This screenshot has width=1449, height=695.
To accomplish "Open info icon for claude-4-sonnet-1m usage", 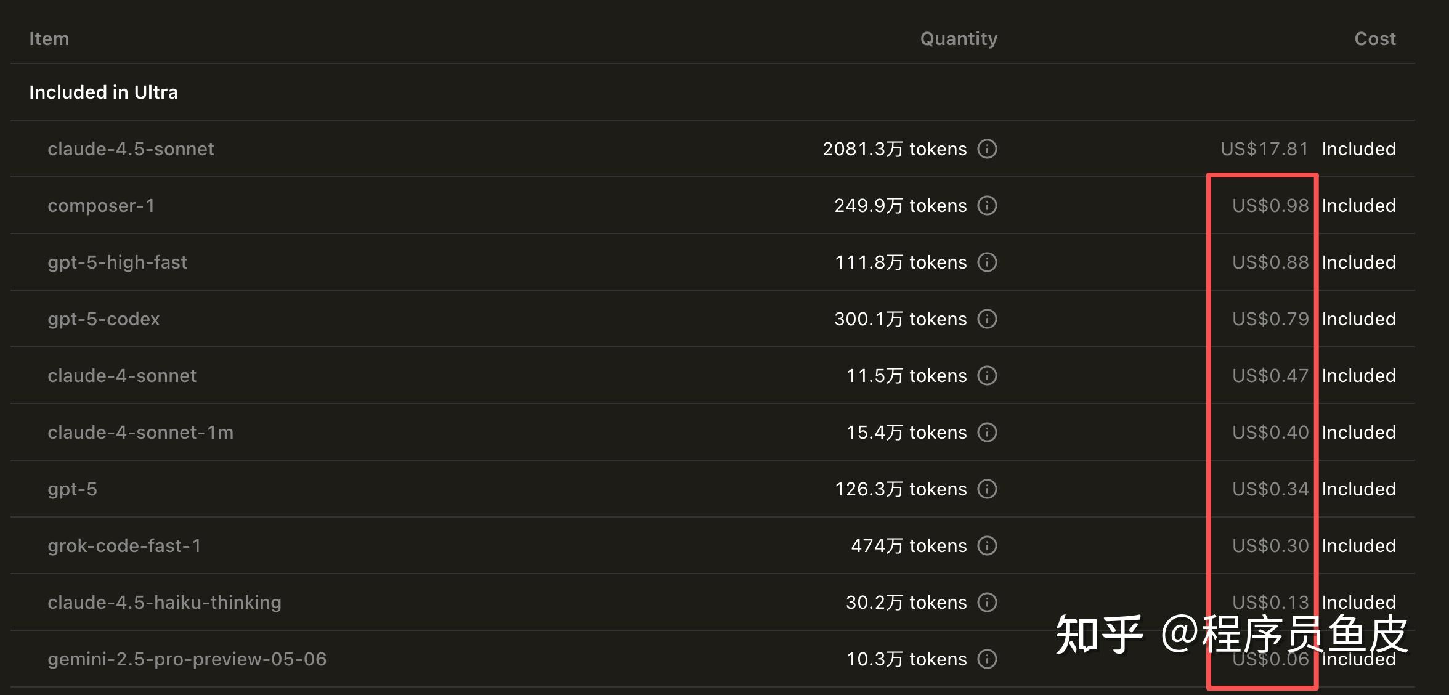I will point(987,433).
